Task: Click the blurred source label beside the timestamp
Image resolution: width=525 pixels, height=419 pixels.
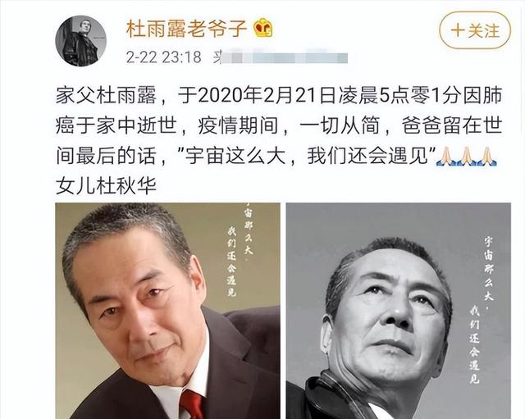Action: click(281, 57)
